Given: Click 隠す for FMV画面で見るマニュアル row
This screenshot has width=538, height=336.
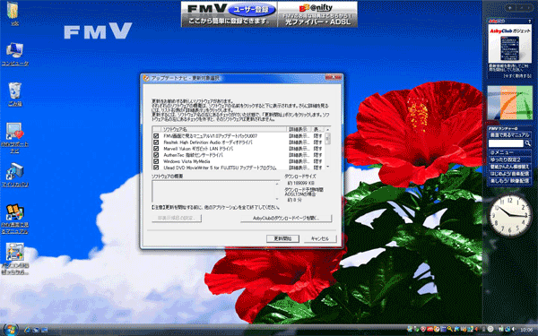Looking at the screenshot, I should coord(317,136).
